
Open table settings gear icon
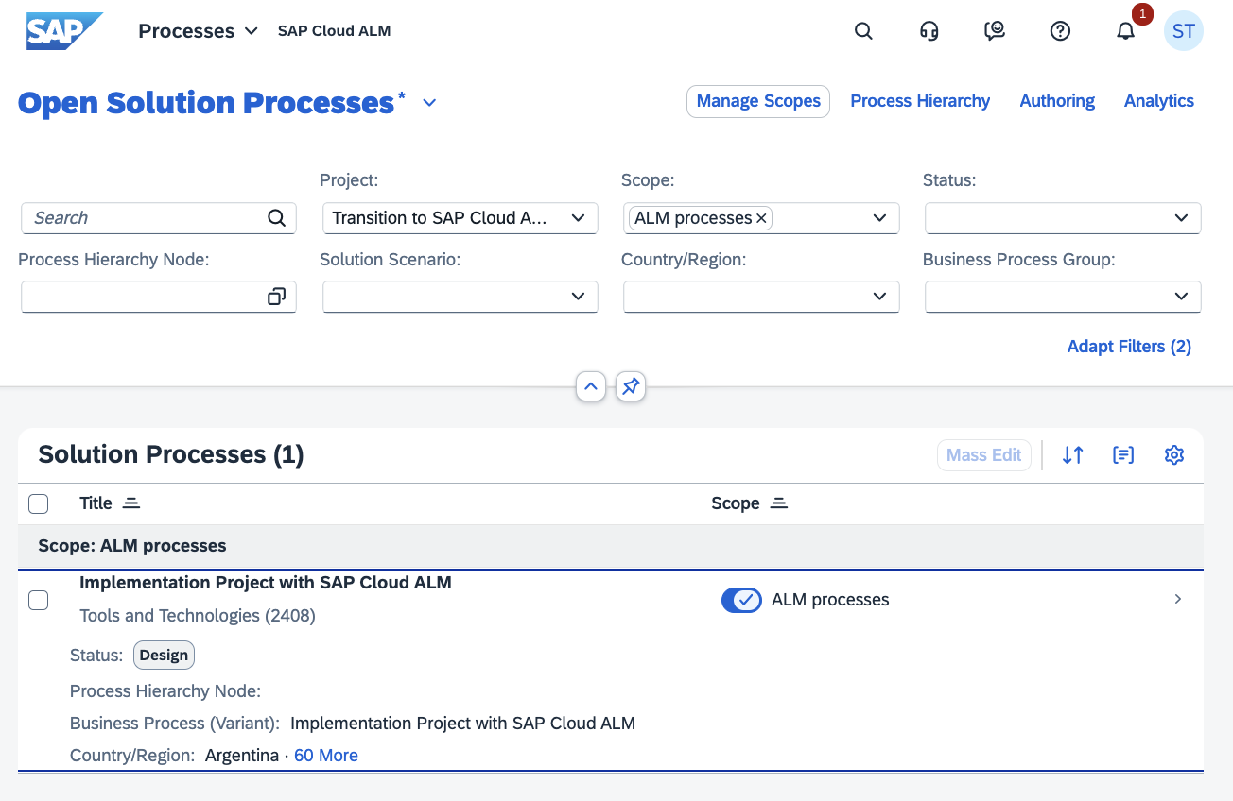click(1174, 455)
